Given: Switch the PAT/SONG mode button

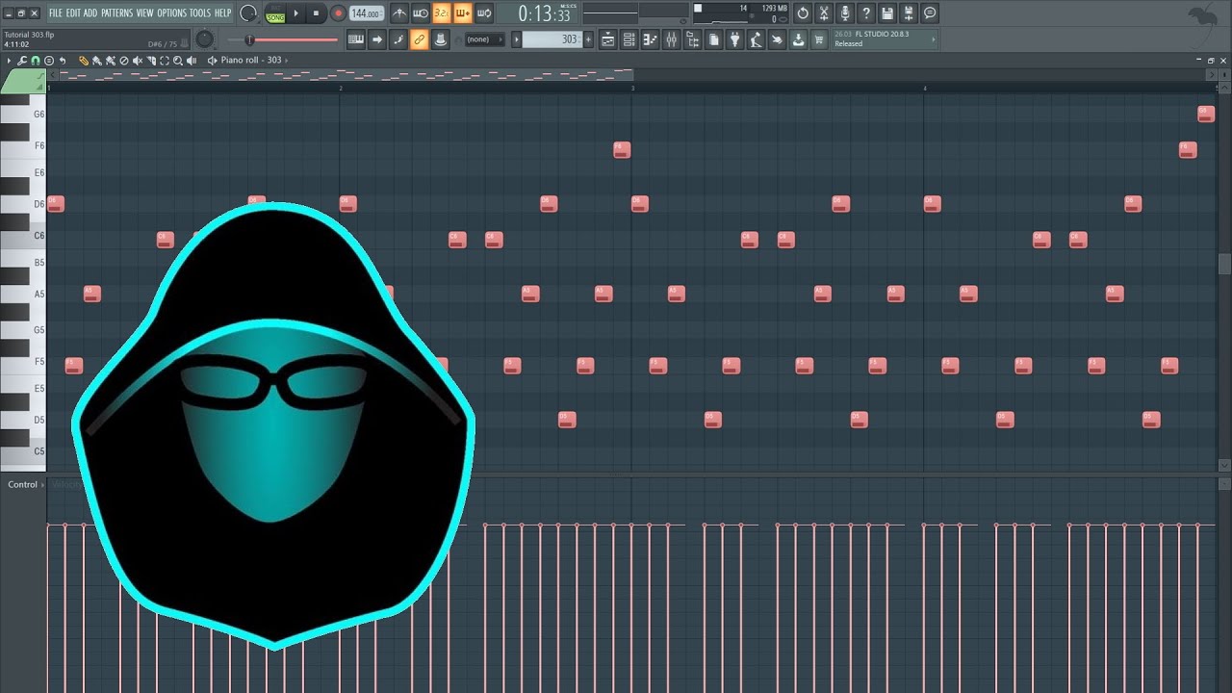Looking at the screenshot, I should pos(275,13).
